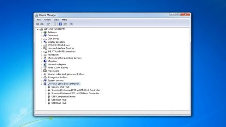Select the Generic USB Hub device
The image size is (226, 127).
pos(60,87)
